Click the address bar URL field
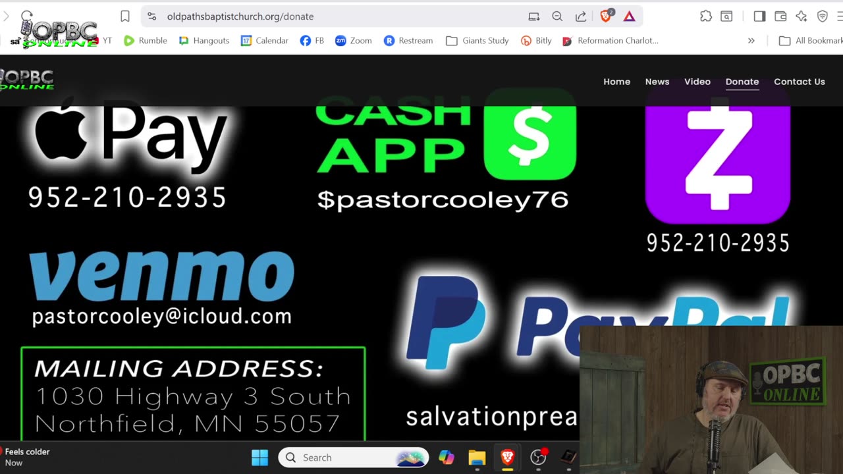Image resolution: width=843 pixels, height=474 pixels. [x=342, y=16]
